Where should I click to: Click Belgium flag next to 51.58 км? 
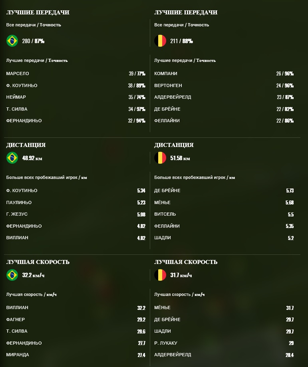coord(160,158)
